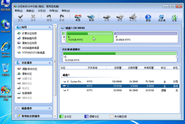
Task: Click the left handle of the quick resize bar
Action: click(x=62, y=57)
